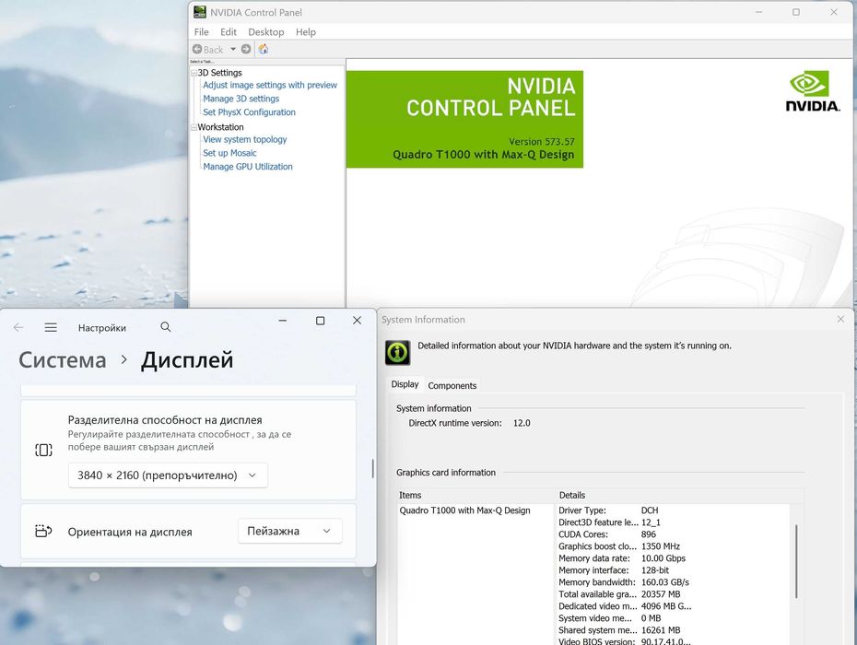
Task: Open the Edit menu
Action: (x=229, y=32)
